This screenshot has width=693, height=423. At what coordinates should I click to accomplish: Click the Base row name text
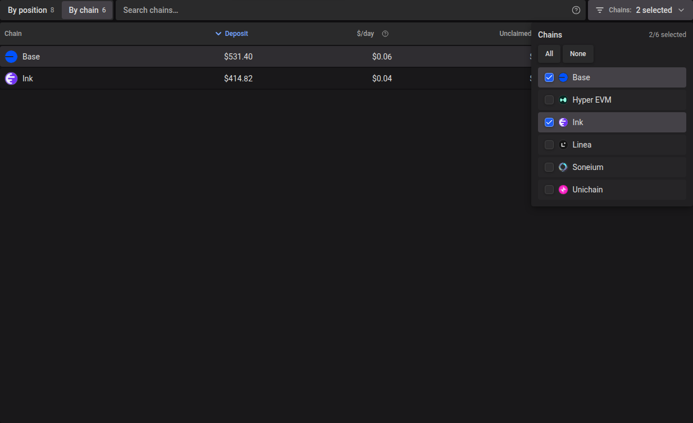(x=31, y=57)
